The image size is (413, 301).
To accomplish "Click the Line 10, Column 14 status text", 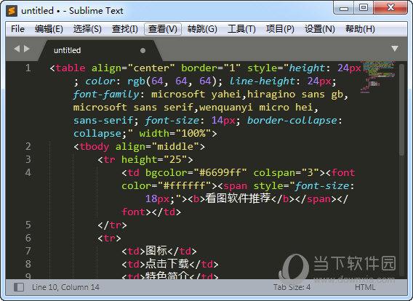I will pos(65,286).
